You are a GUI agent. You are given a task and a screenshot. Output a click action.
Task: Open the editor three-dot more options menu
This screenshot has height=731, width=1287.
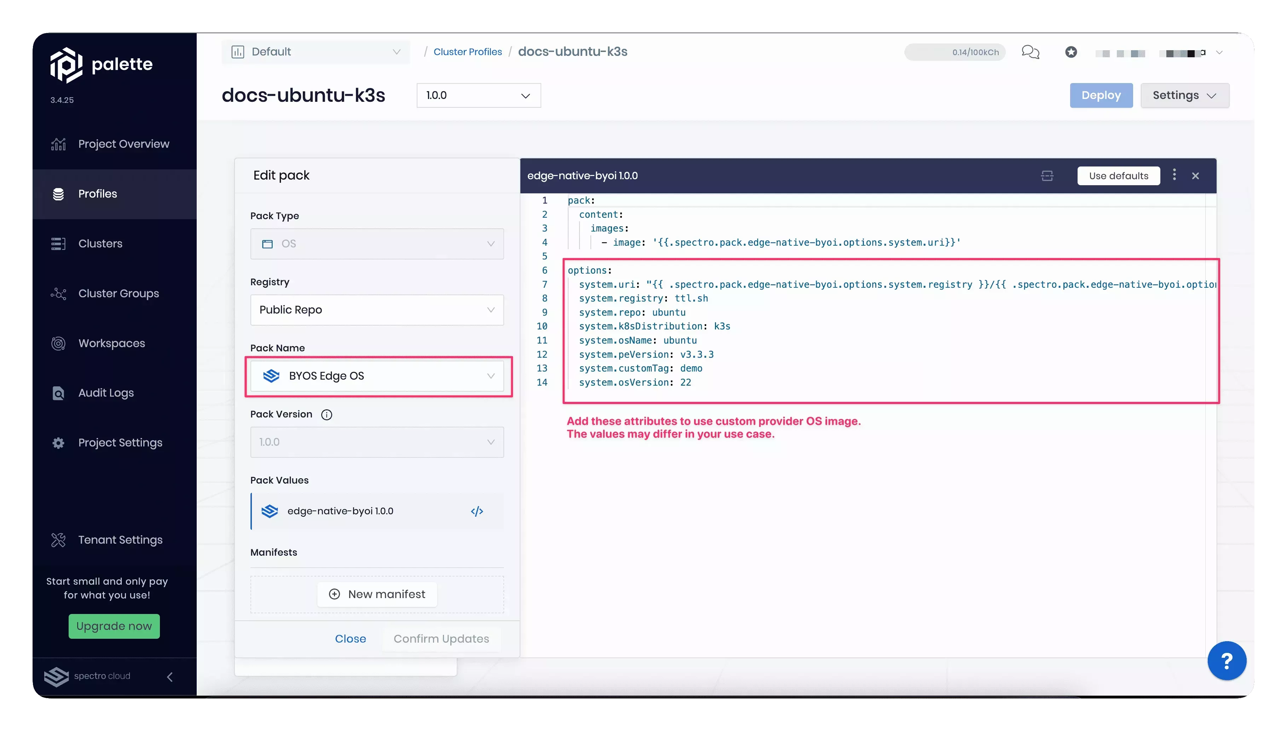(1174, 175)
